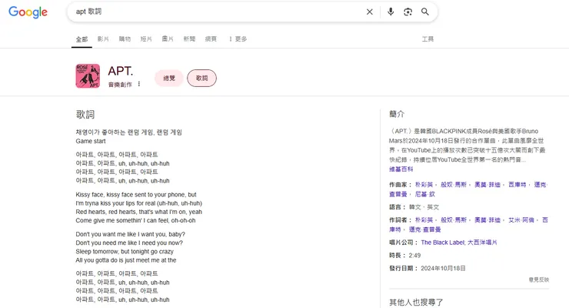
Task: Select the 歌詞 chip
Action: [x=201, y=78]
